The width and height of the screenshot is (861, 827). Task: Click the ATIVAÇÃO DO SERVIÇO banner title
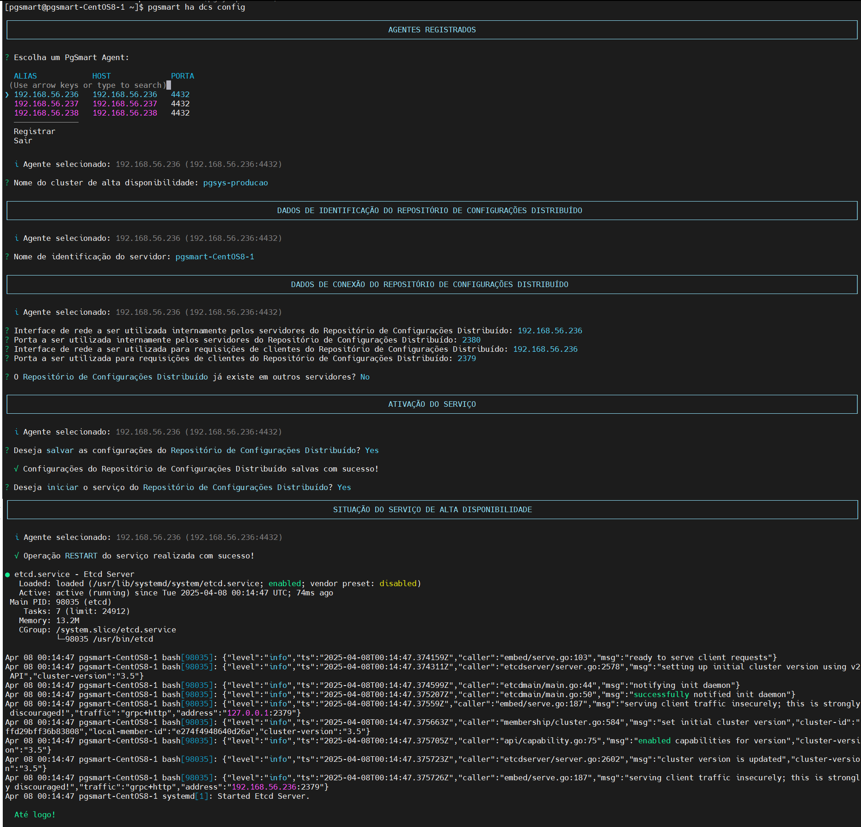(x=432, y=404)
